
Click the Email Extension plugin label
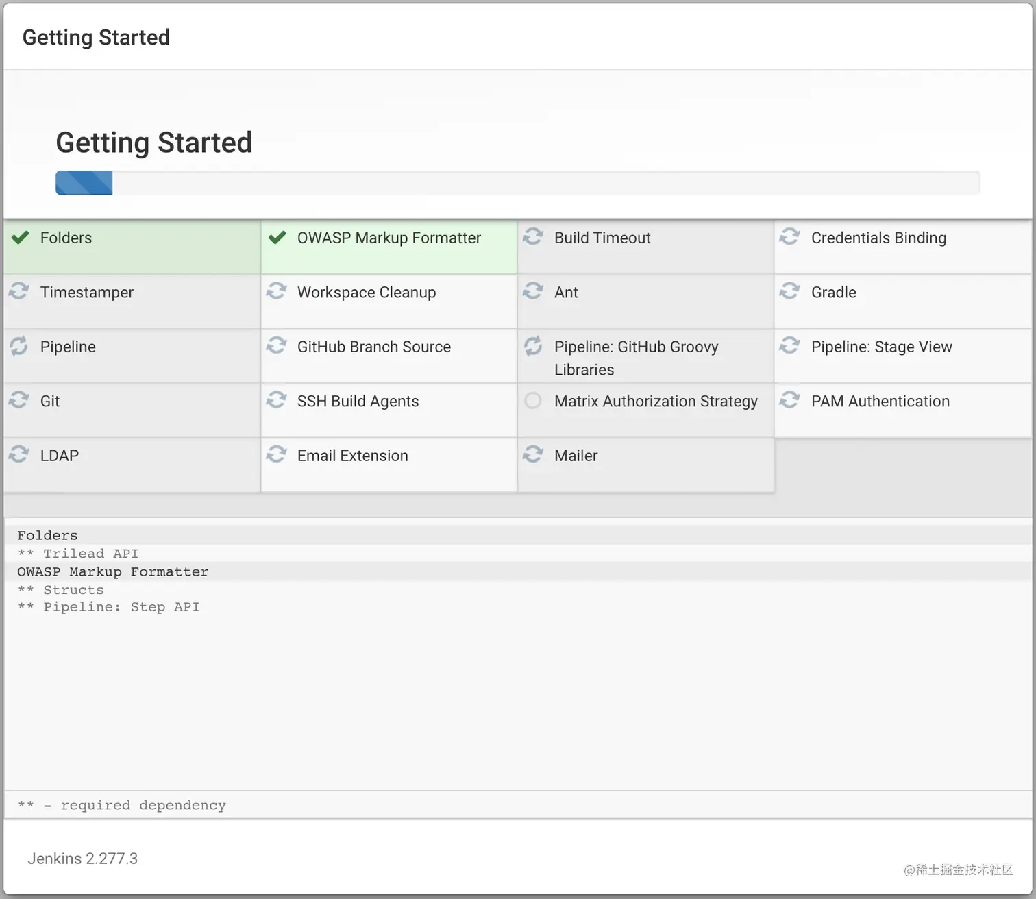coord(352,456)
